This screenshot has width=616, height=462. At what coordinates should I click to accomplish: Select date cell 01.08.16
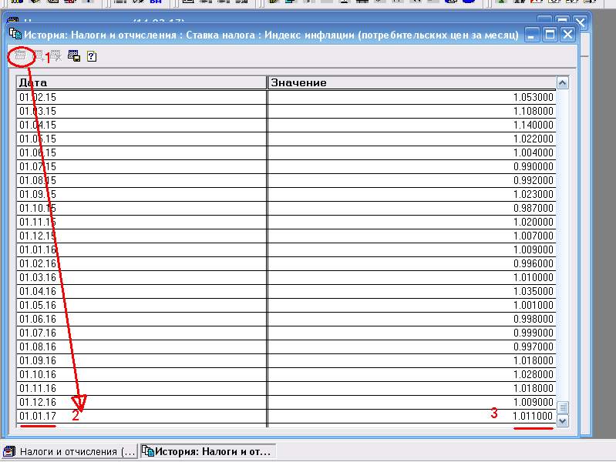coord(141,346)
